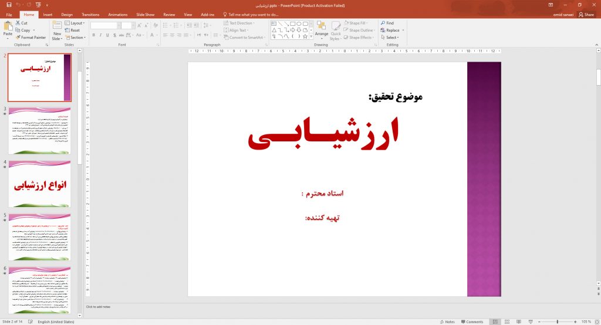Switch to the Transitions tab
Screen dimensions: 601x325
[x=90, y=15]
